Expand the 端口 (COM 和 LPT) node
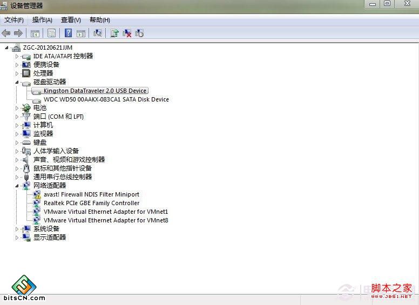The width and height of the screenshot is (419, 305). click(x=17, y=117)
